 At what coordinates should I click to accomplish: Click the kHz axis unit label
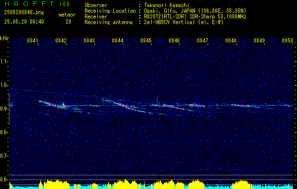tap(5, 38)
